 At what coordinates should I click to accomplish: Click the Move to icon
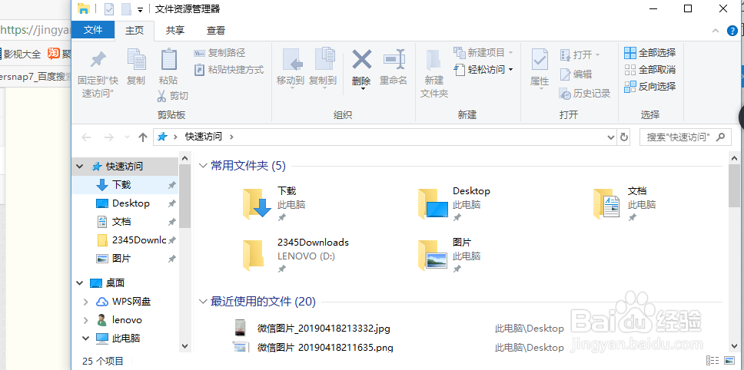click(x=293, y=60)
